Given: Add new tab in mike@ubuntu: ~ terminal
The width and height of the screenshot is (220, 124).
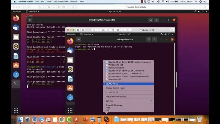Looking at the screenshot, I should pyautogui.click(x=79, y=40).
